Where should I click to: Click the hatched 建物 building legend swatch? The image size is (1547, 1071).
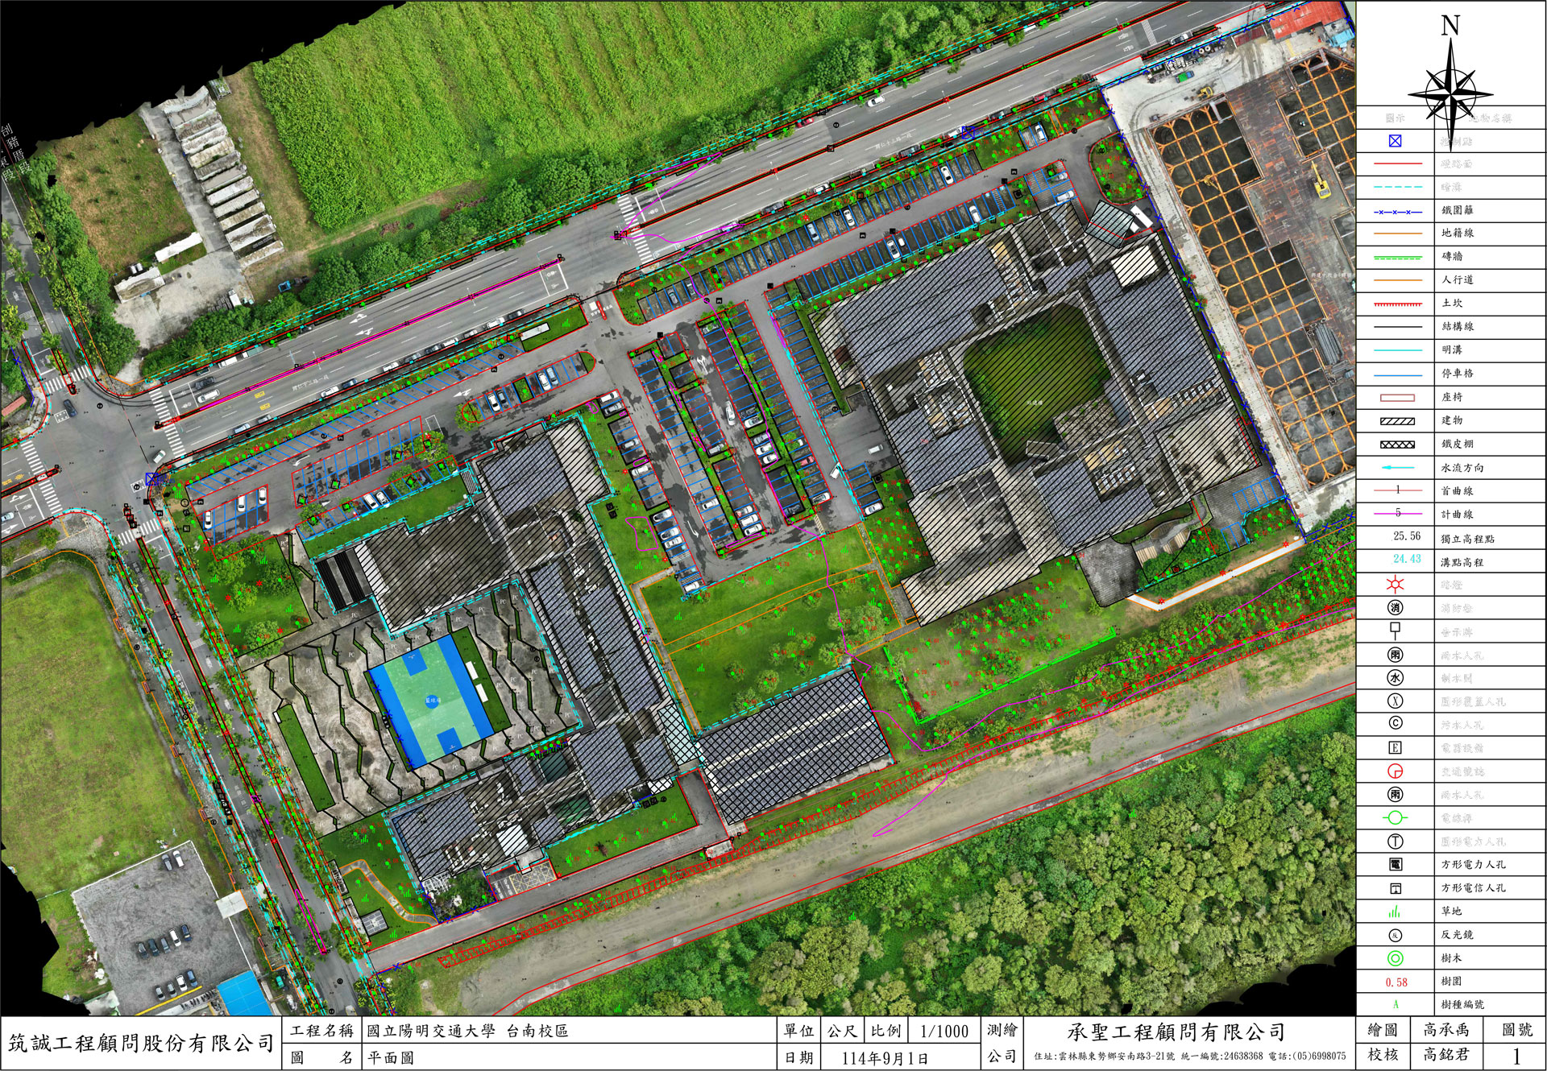1397,421
